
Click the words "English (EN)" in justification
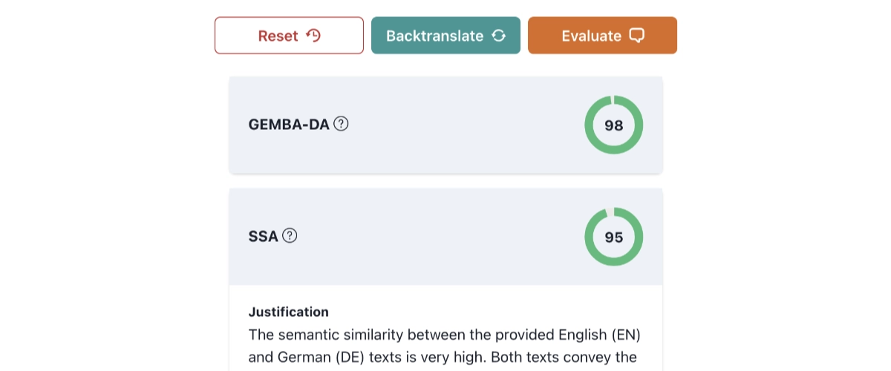click(596, 335)
